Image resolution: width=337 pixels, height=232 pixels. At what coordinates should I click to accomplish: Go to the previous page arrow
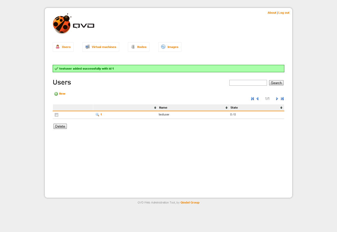[257, 99]
